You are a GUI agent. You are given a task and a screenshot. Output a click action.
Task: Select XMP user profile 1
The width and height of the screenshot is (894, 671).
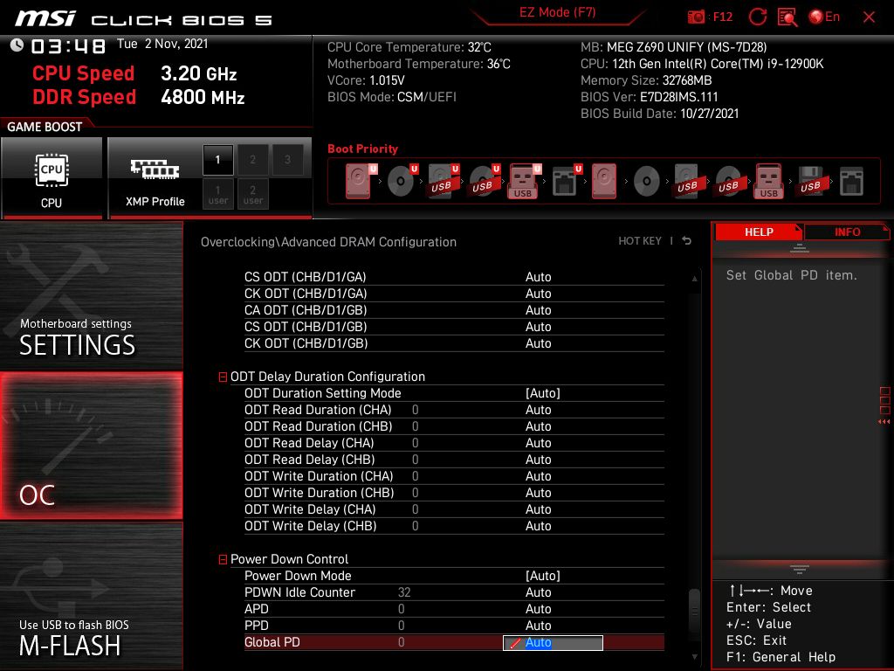pyautogui.click(x=217, y=195)
